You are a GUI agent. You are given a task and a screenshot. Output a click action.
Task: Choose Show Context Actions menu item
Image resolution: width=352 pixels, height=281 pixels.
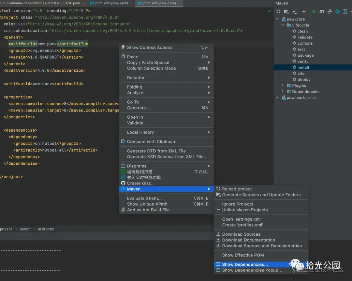166,47
